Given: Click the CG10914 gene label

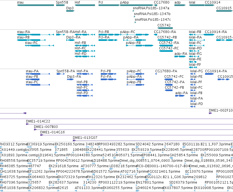Looking at the screenshot, I should (x=212, y=2).
